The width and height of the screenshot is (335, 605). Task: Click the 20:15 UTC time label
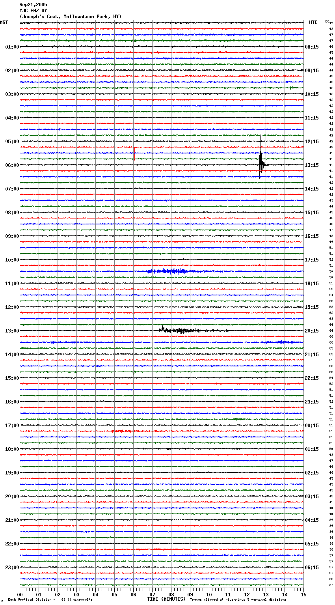click(312, 331)
